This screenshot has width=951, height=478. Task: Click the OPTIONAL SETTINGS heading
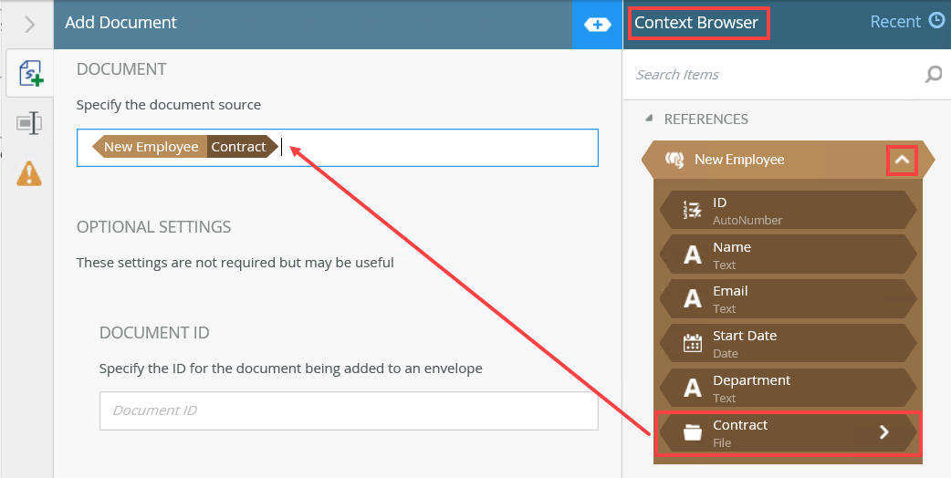[x=153, y=226]
